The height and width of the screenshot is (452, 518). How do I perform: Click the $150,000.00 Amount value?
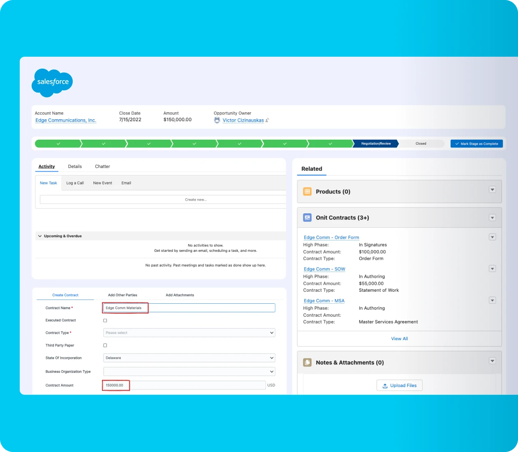coord(178,120)
